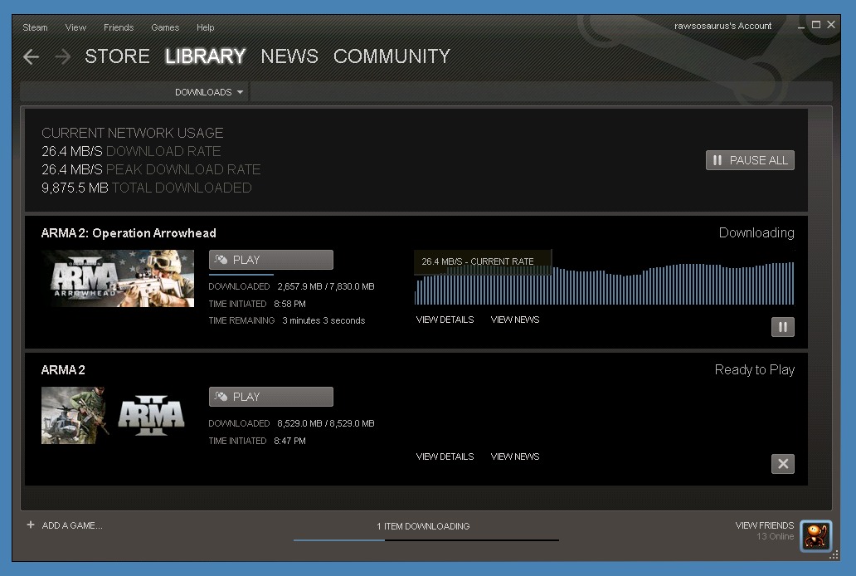Remove ARMA 2 from the downloads list
Viewport: 856px width, 576px height.
point(782,464)
